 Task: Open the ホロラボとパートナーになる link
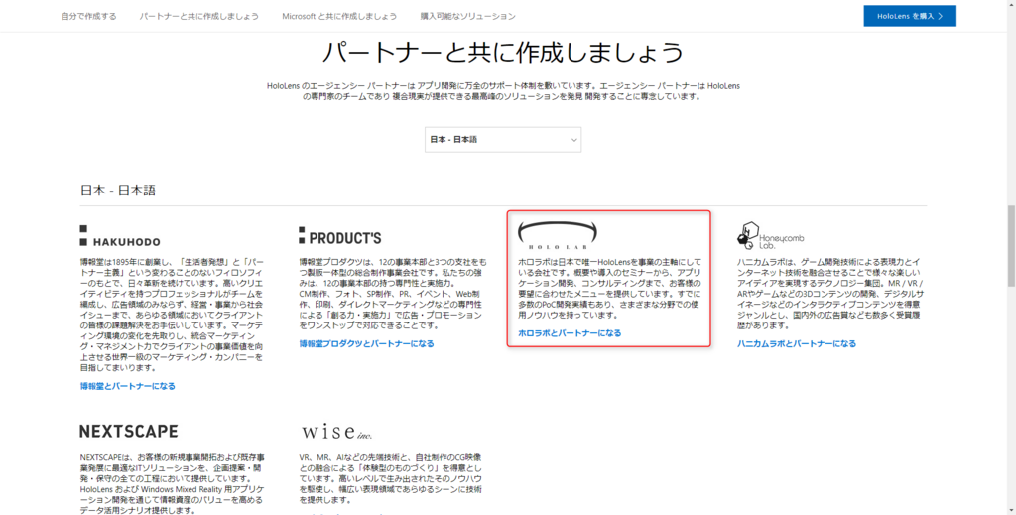coord(570,333)
